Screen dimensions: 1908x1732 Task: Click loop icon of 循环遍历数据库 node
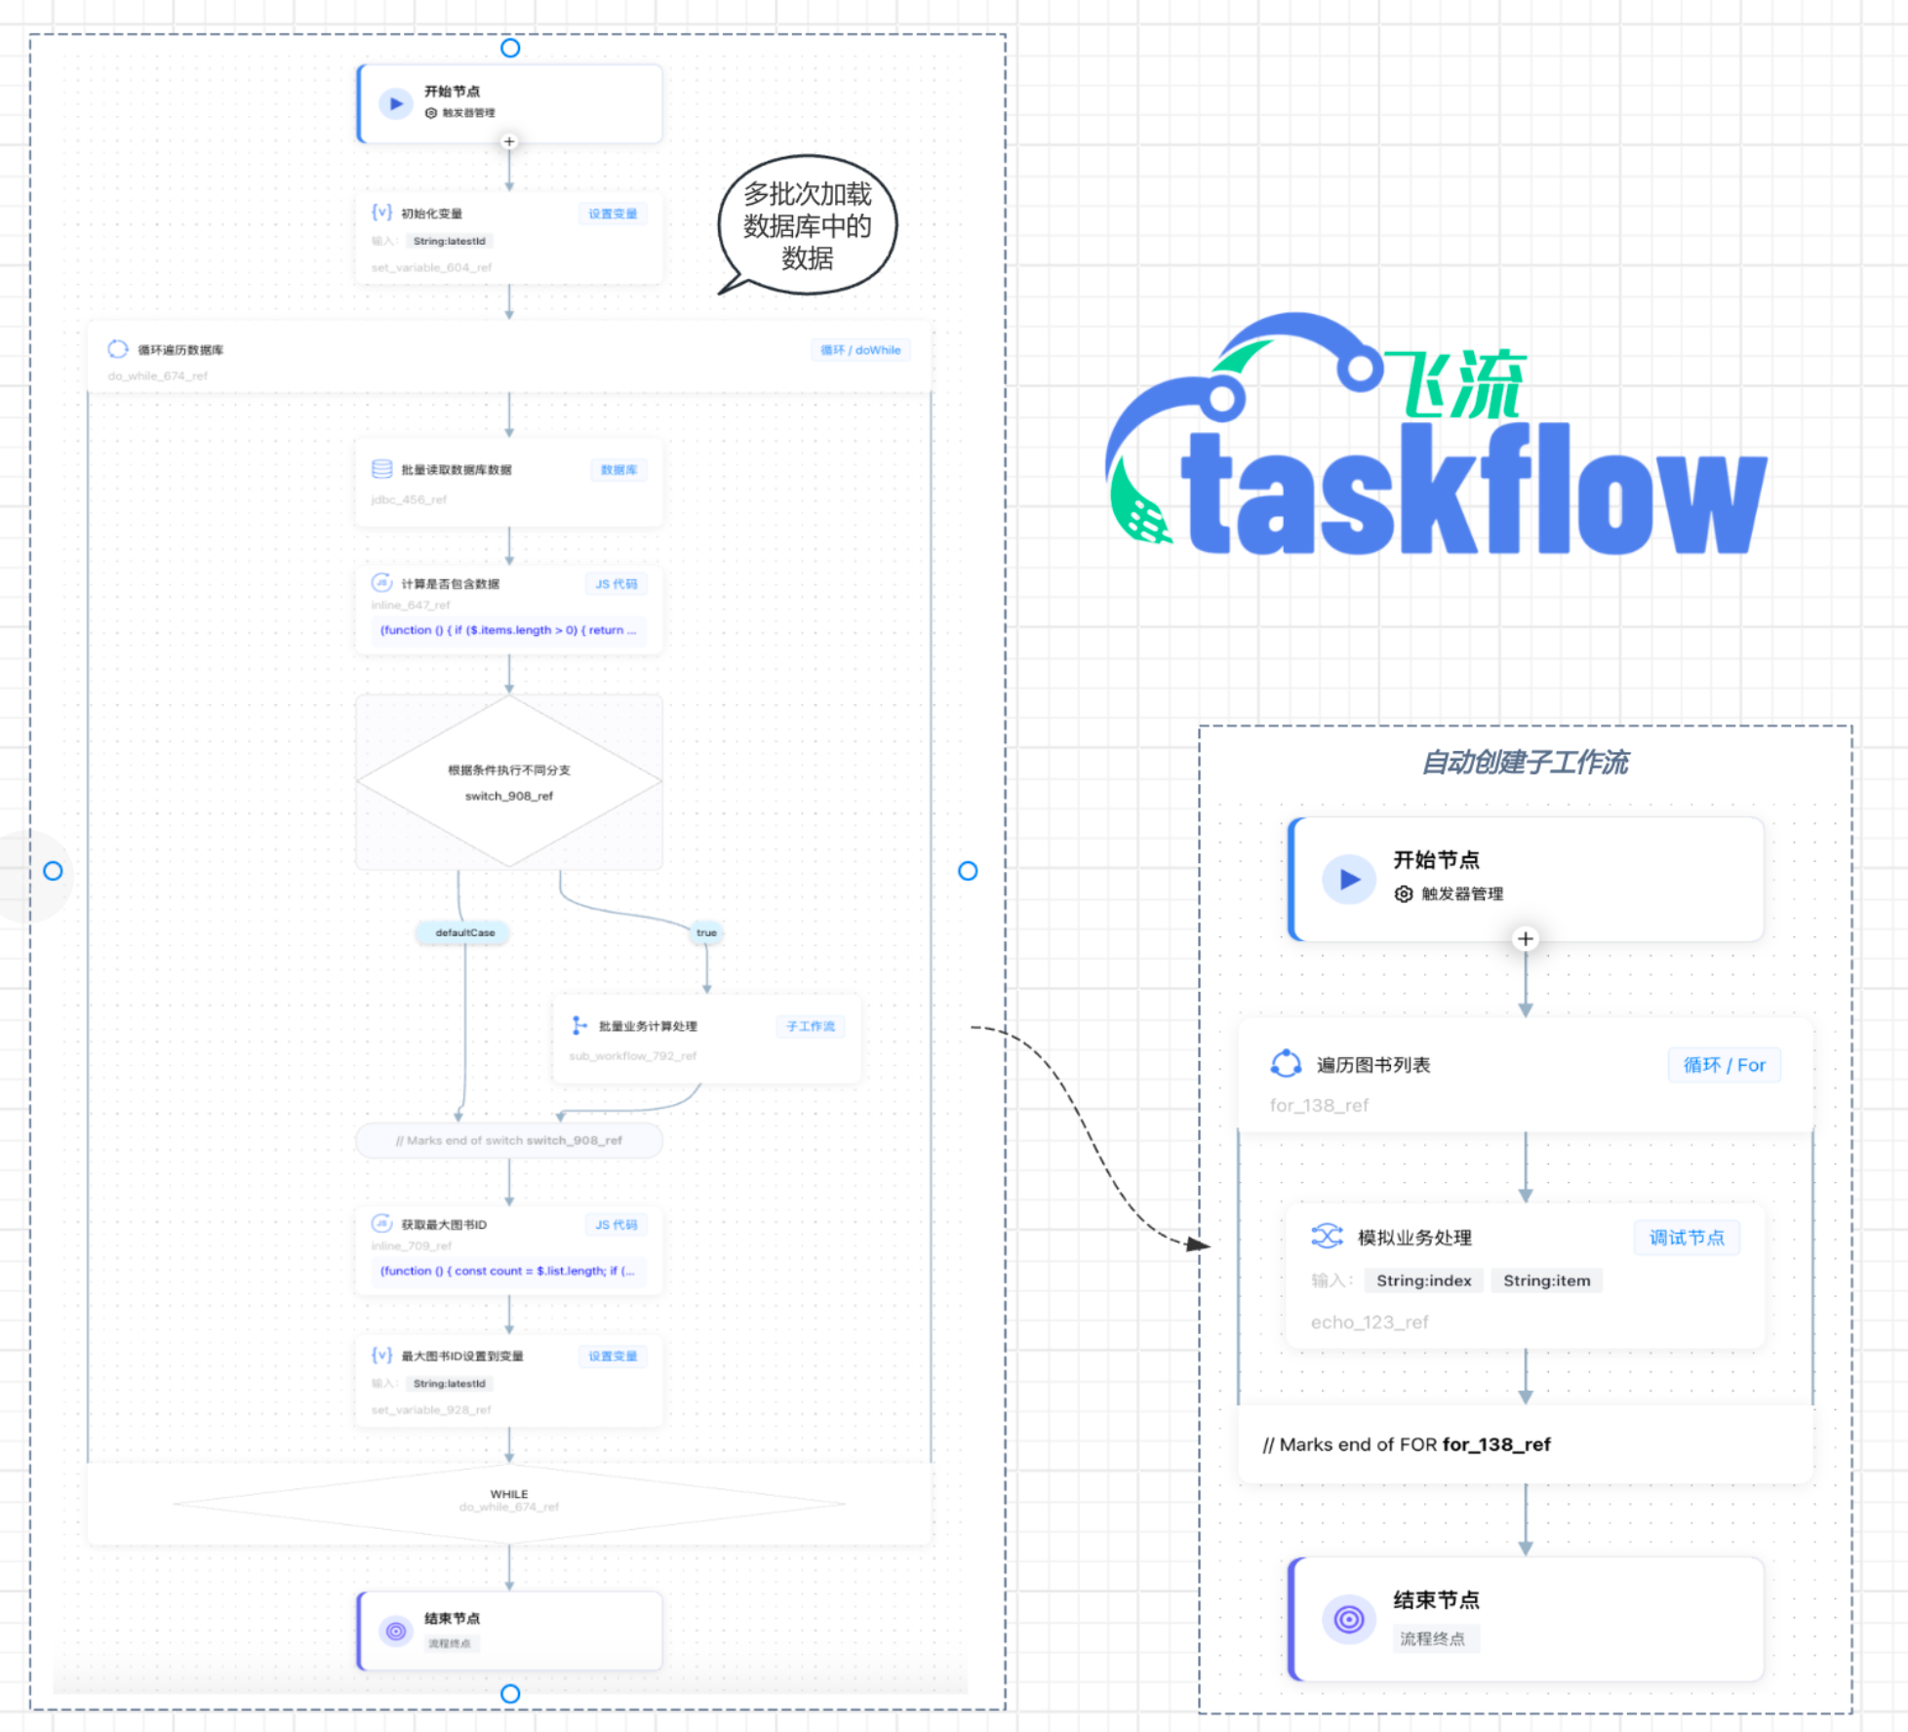pyautogui.click(x=118, y=349)
